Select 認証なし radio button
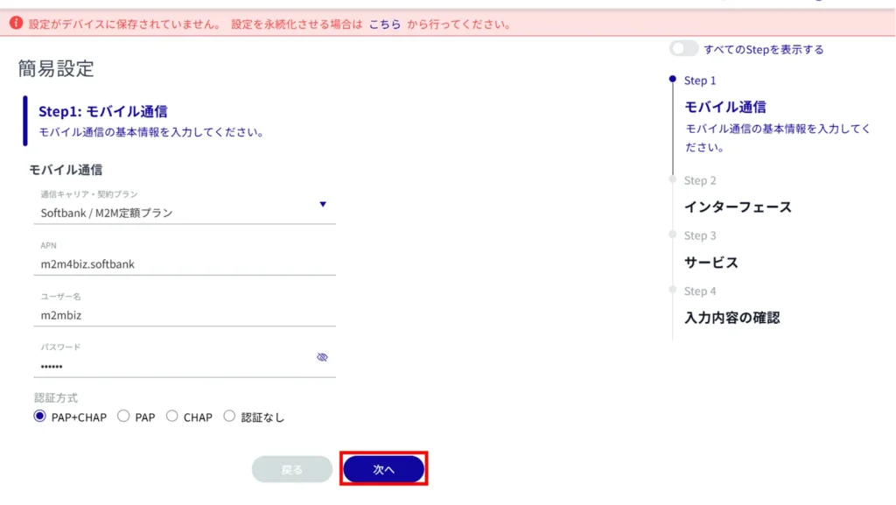The image size is (896, 505). point(230,417)
